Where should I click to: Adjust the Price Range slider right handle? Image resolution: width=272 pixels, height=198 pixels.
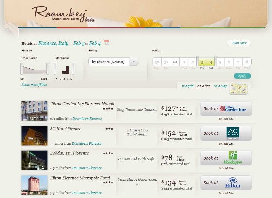click(x=48, y=68)
